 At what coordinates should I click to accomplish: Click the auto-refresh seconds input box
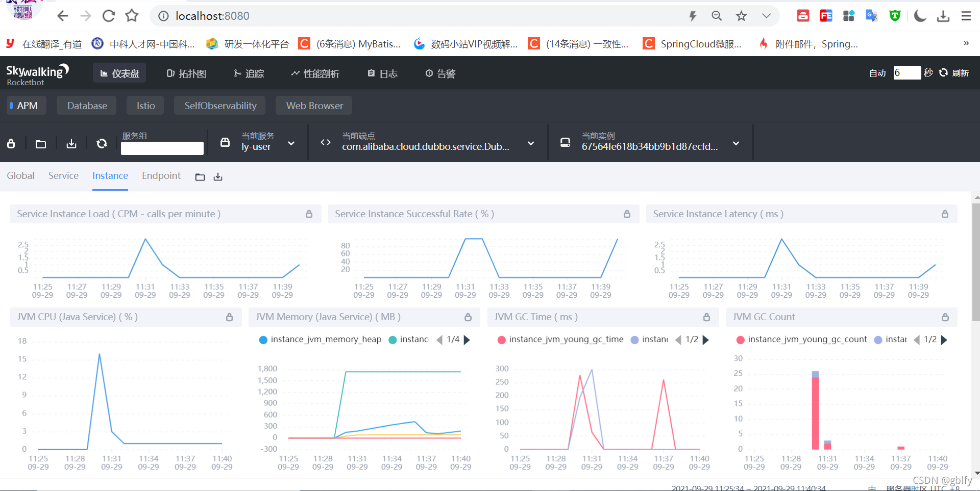(907, 73)
